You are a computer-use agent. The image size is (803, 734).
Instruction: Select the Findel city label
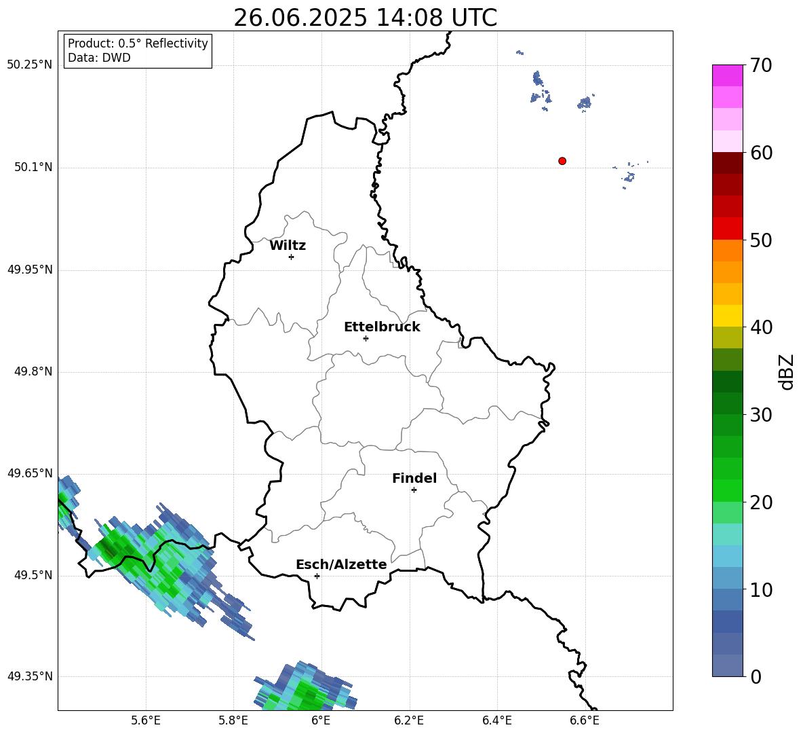click(x=414, y=478)
